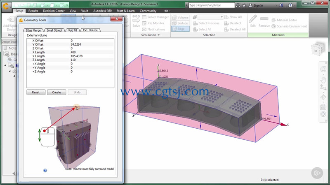
Task: Open the Decision Center tab
Action: pyautogui.click(x=54, y=11)
